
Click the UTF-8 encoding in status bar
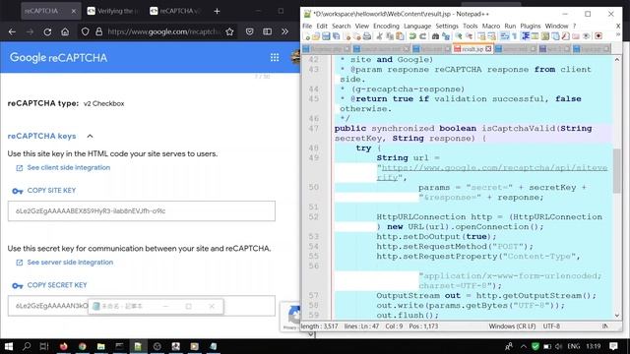[x=551, y=326]
